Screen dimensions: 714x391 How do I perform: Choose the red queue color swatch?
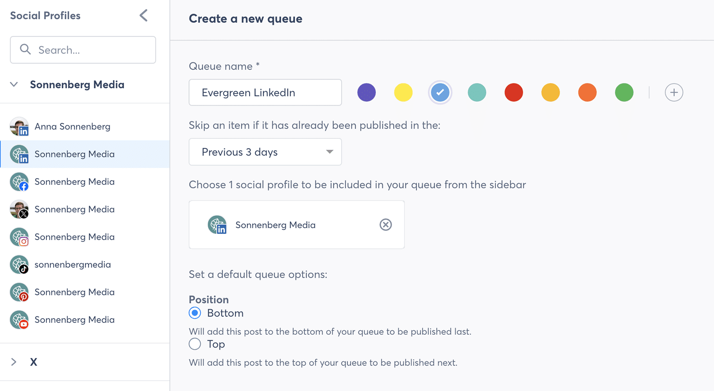click(x=514, y=92)
